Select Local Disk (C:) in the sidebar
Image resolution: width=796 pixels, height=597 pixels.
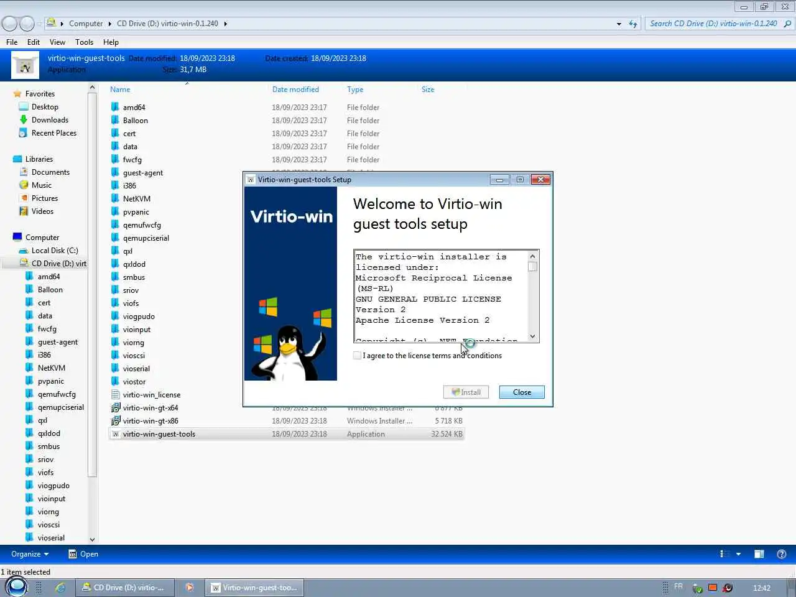tap(55, 251)
